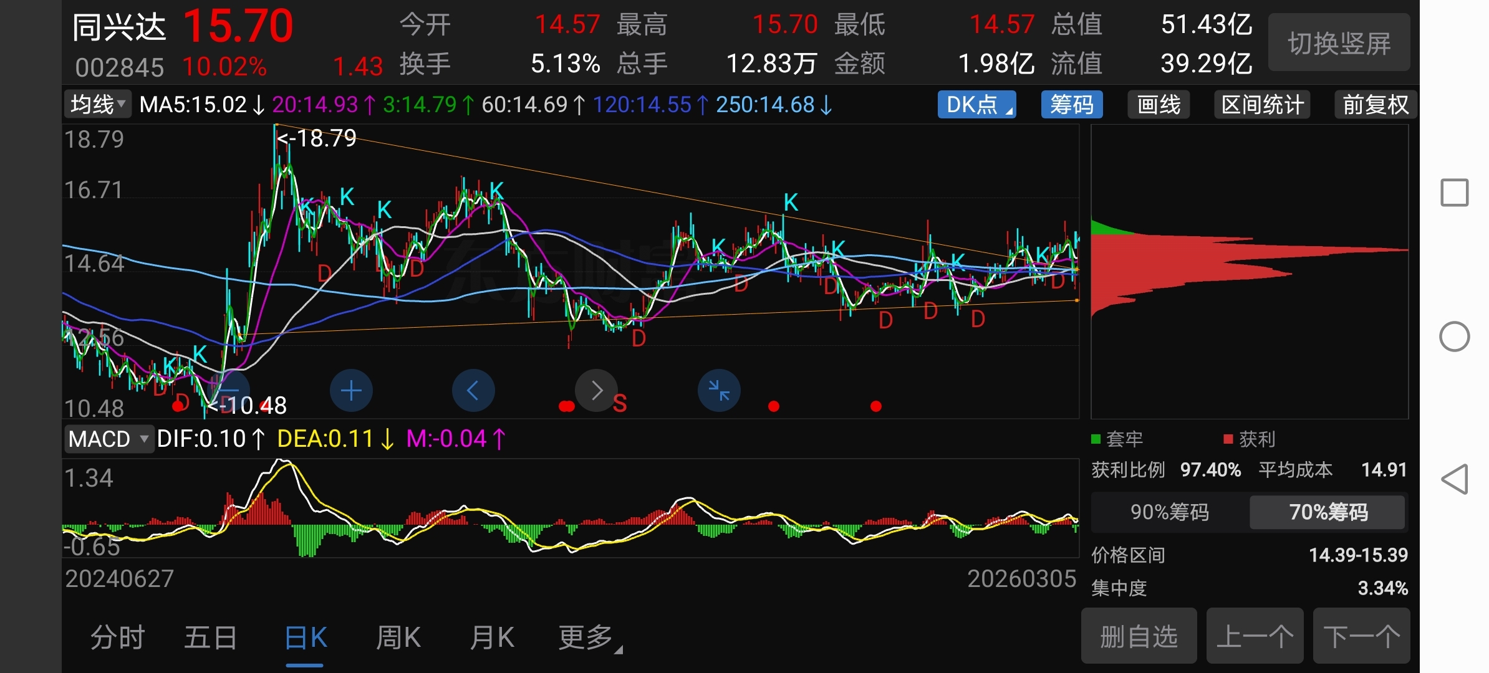The width and height of the screenshot is (1489, 673).
Task: Open the 均线 indicator dropdown
Action: pyautogui.click(x=98, y=105)
